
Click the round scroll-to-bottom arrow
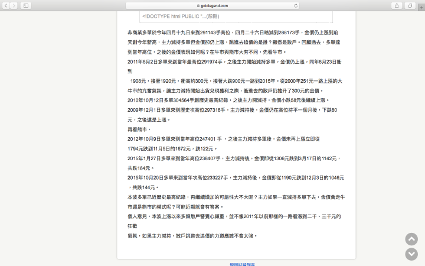(x=411, y=254)
